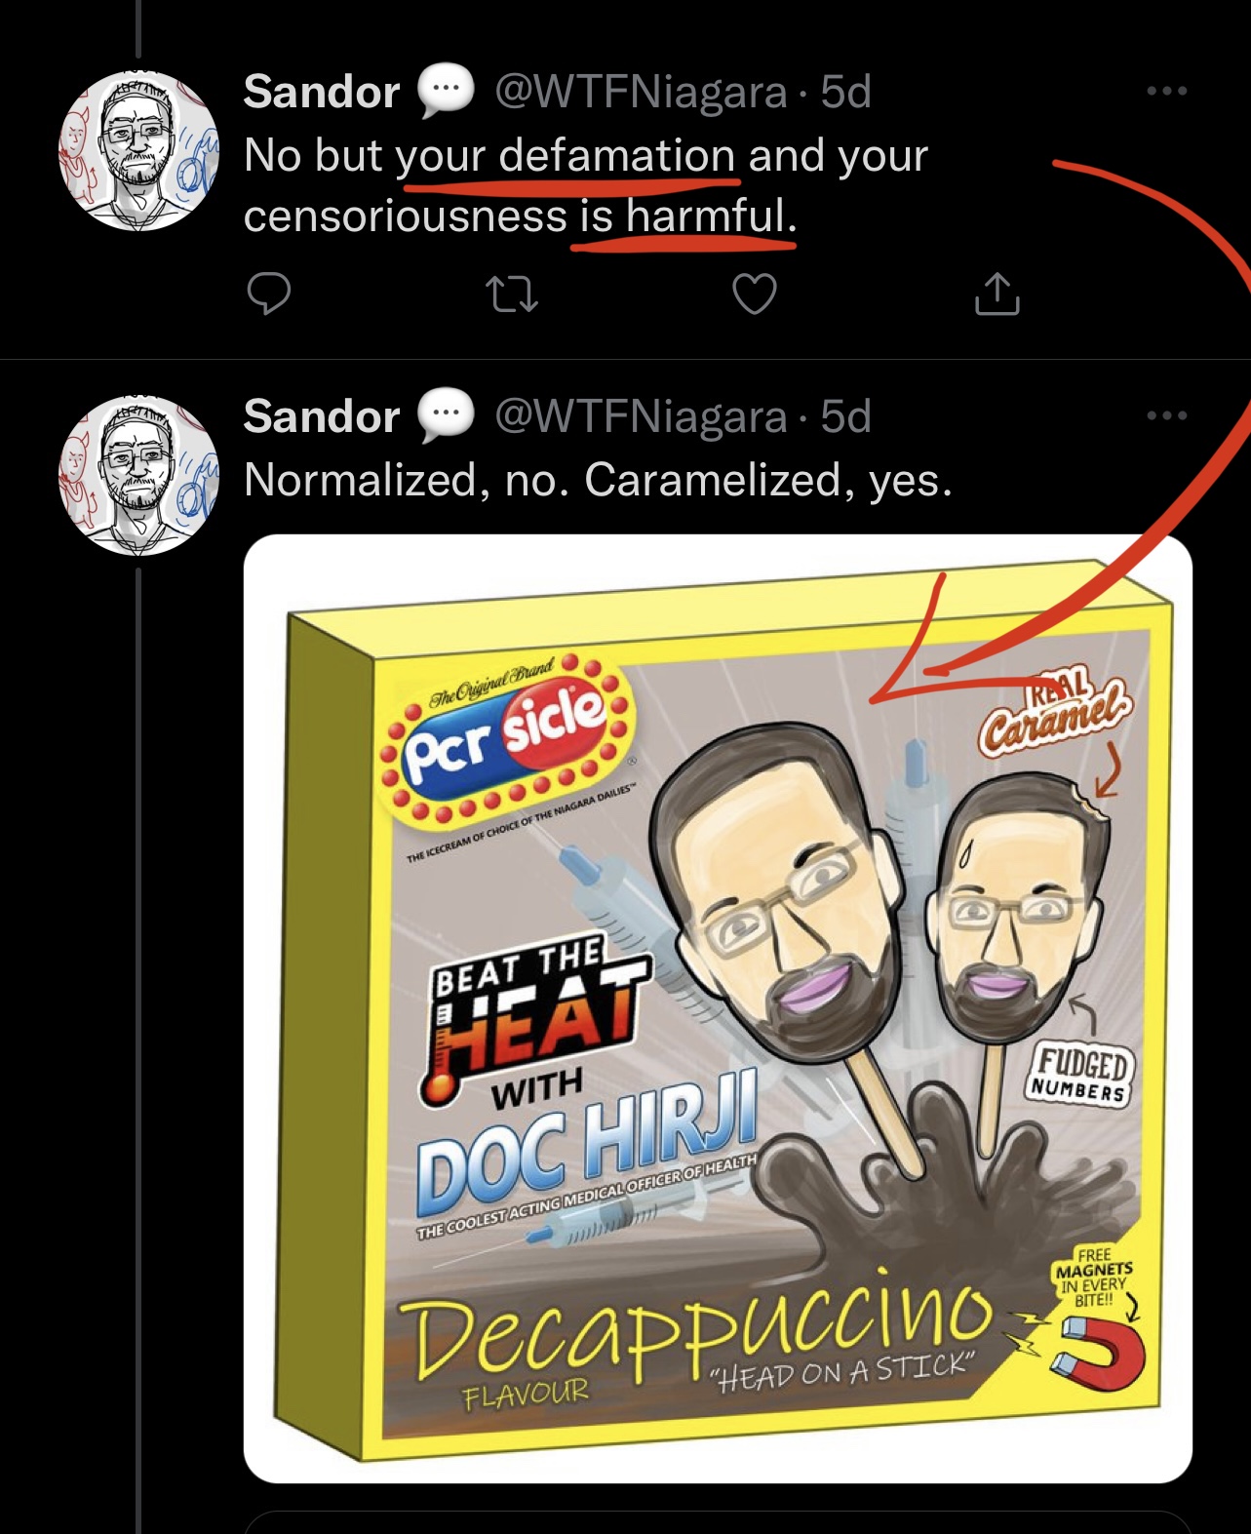Open the Pcr sicle Decappuccino cartoon image
Image resolution: width=1251 pixels, height=1534 pixels.
(717, 1008)
